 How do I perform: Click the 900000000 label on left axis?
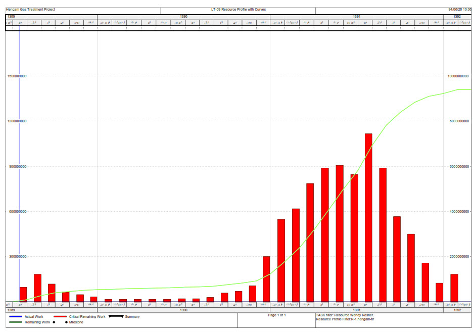(x=17, y=166)
